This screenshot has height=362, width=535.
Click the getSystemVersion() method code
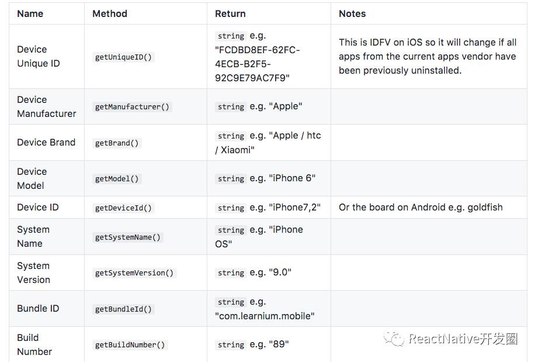click(134, 273)
